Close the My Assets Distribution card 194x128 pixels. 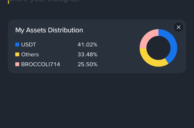179,27
